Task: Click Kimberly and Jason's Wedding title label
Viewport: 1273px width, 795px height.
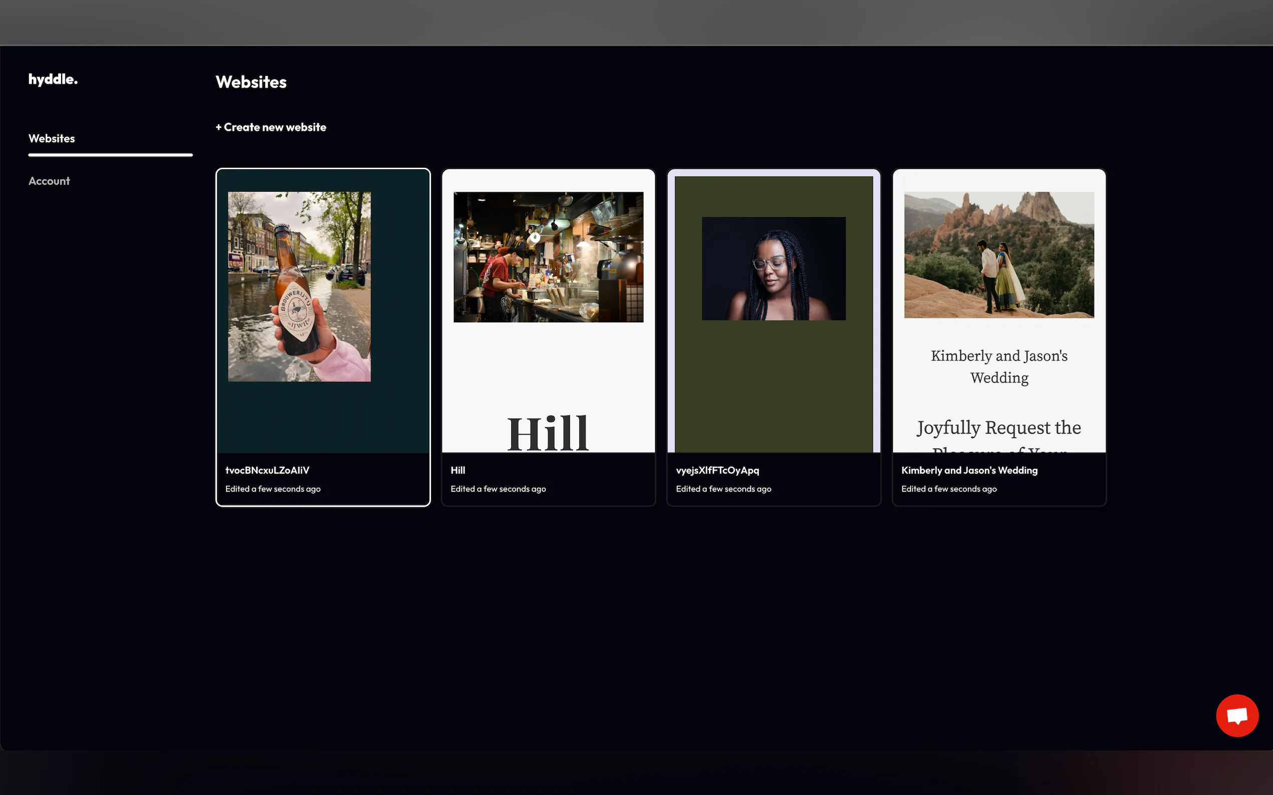Action: pos(969,470)
